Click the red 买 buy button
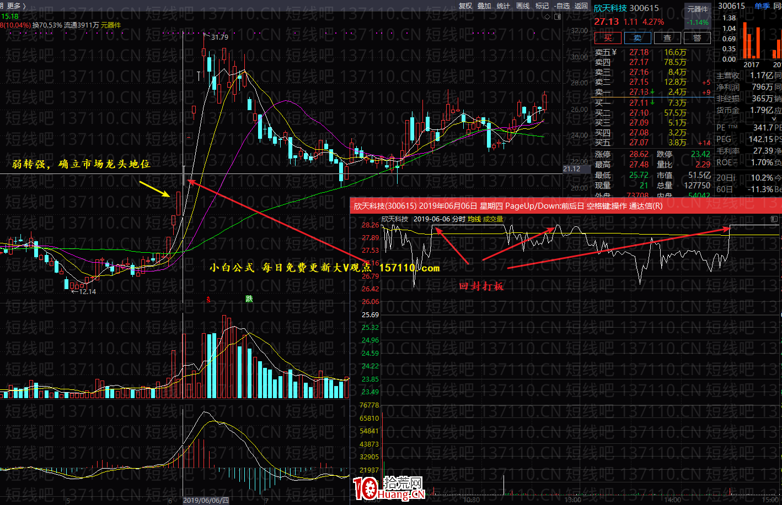This screenshot has width=782, height=505. [608, 38]
